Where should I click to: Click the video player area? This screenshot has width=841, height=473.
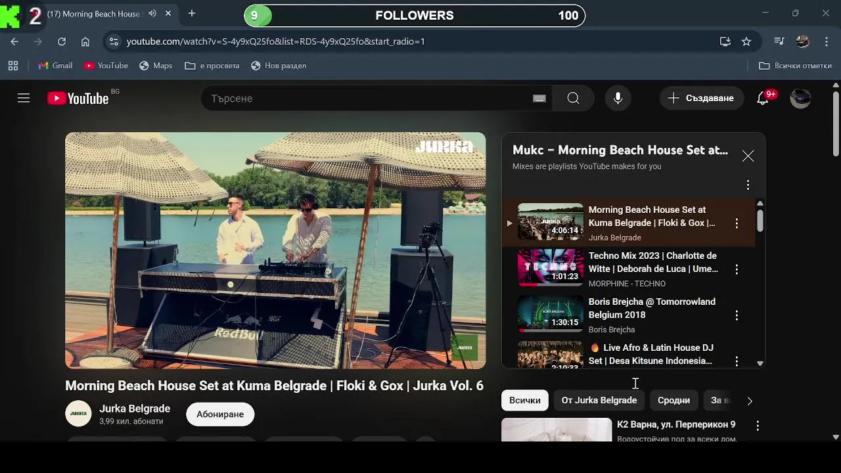point(275,250)
